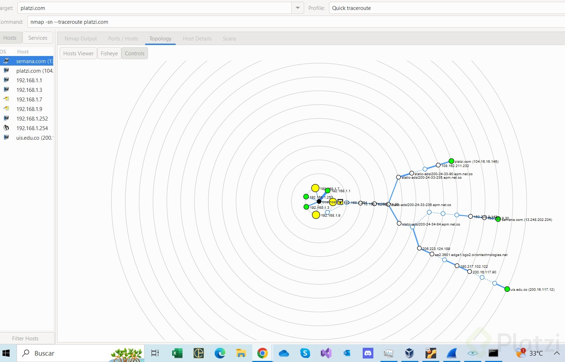565x362 pixels.
Task: Click the OS icon beside 192.168.1.3
Action: [x=6, y=90]
